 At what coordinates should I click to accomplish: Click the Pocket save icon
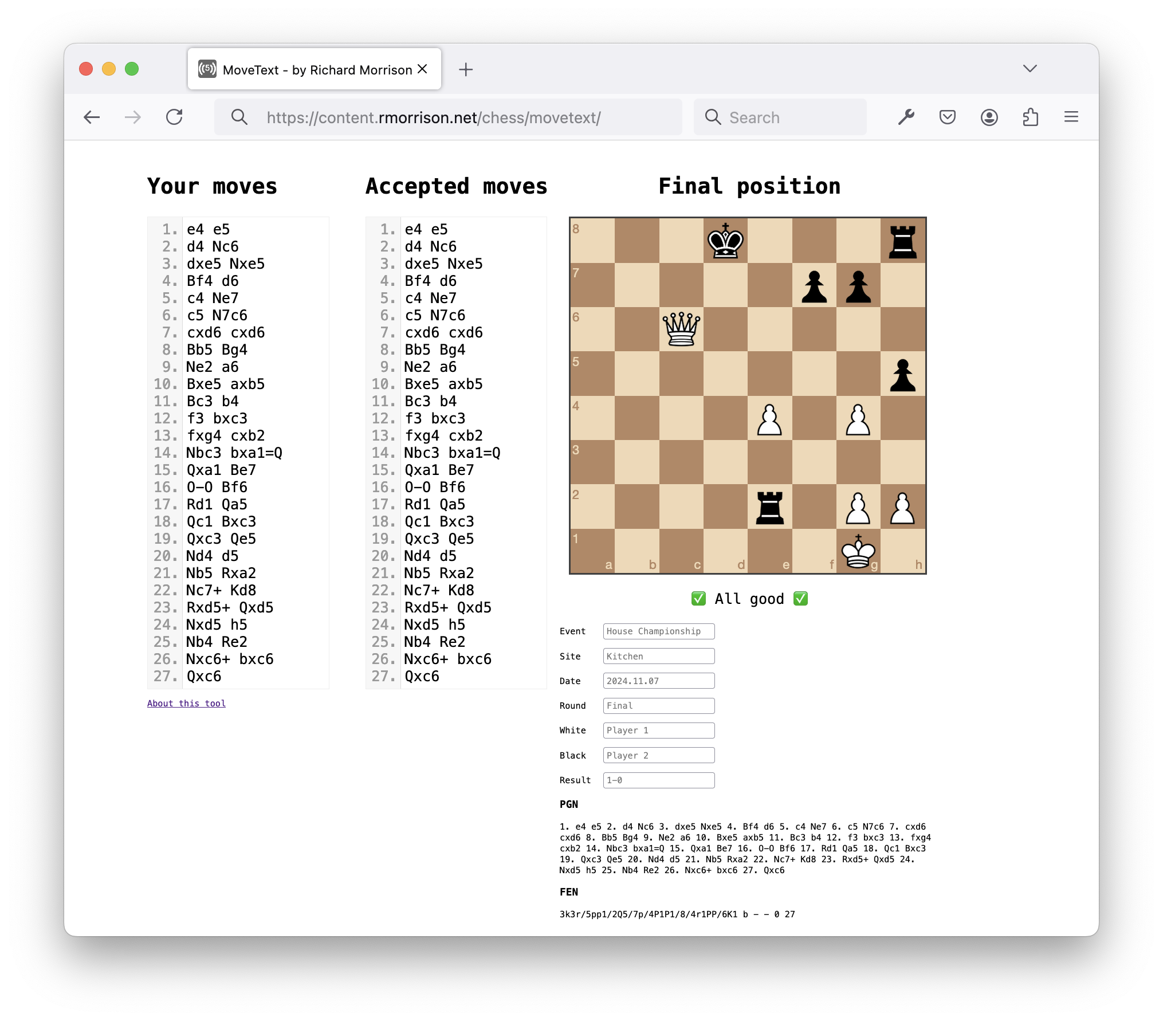pyautogui.click(x=948, y=117)
